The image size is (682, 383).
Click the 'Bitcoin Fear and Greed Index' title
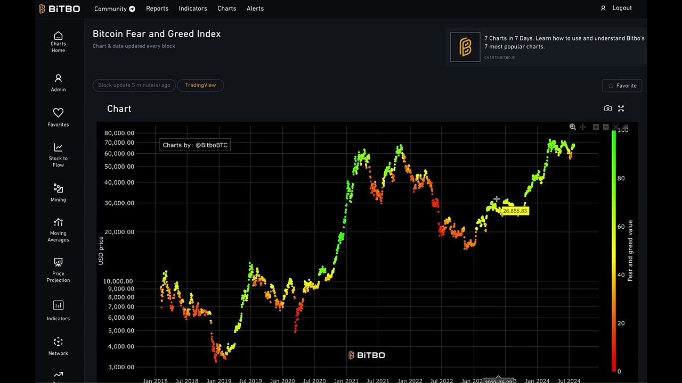(x=157, y=34)
